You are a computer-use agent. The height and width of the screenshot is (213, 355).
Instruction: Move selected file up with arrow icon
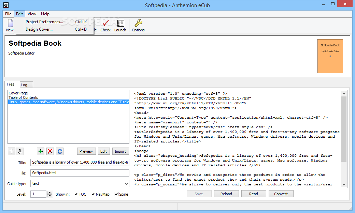[12, 151]
